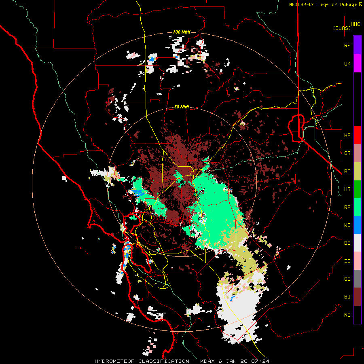Click the RF purple legend swatch
The height and width of the screenshot is (364, 364).
tap(357, 45)
